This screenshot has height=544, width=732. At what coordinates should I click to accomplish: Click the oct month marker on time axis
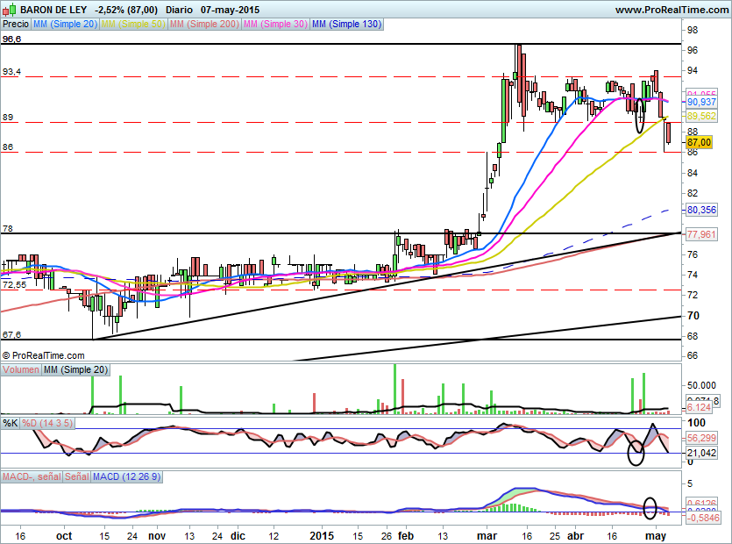coord(64,536)
